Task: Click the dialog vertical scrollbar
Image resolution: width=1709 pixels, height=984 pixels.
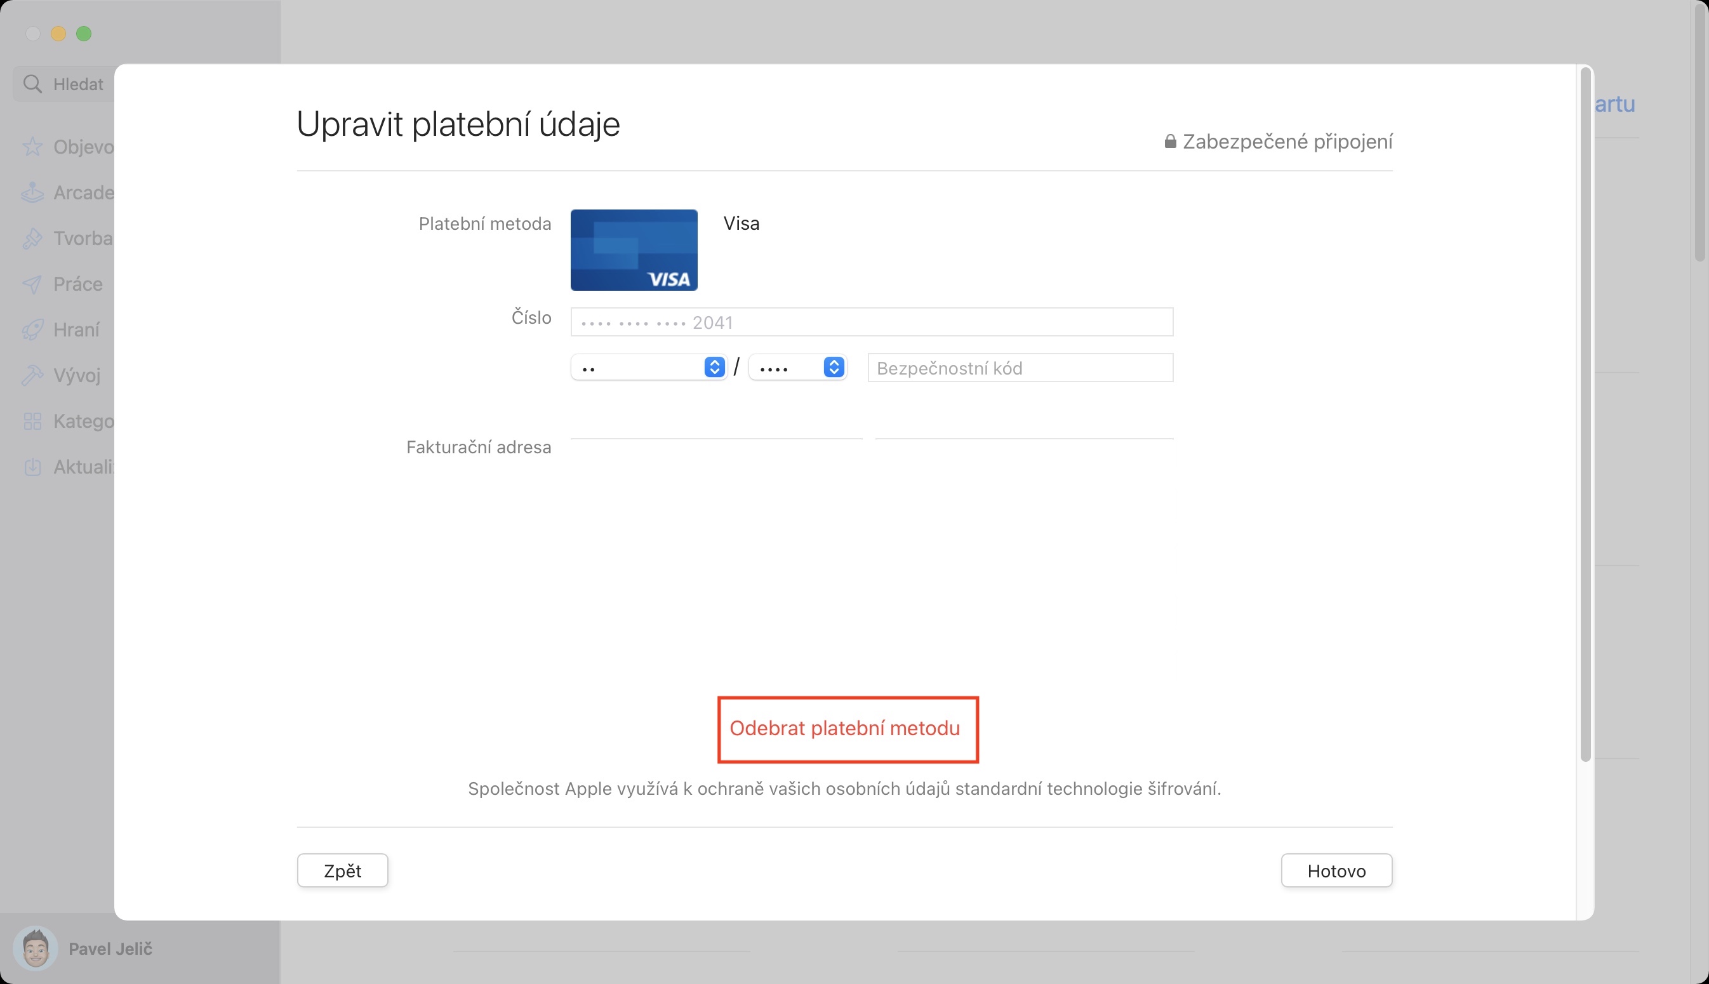Action: pos(1585,414)
